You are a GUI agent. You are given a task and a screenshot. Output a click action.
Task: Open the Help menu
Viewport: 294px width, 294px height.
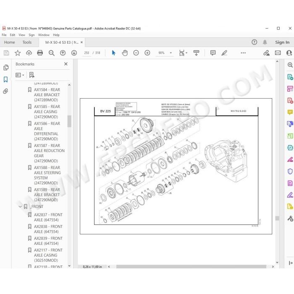56,35
